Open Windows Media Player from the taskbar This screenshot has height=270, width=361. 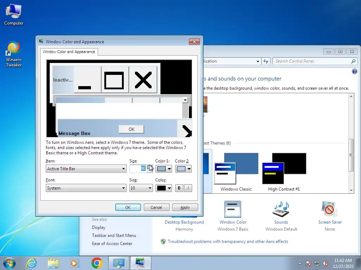coord(75,263)
